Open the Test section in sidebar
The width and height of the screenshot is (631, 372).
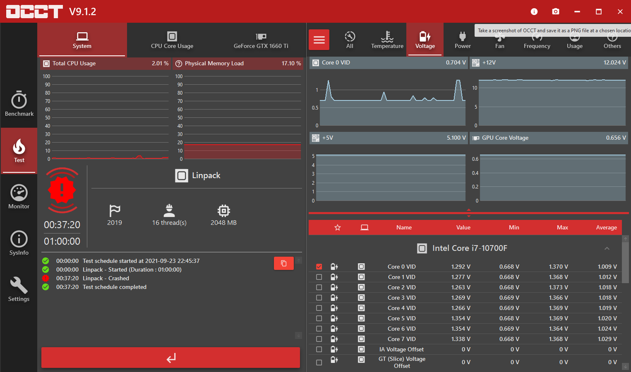[19, 150]
